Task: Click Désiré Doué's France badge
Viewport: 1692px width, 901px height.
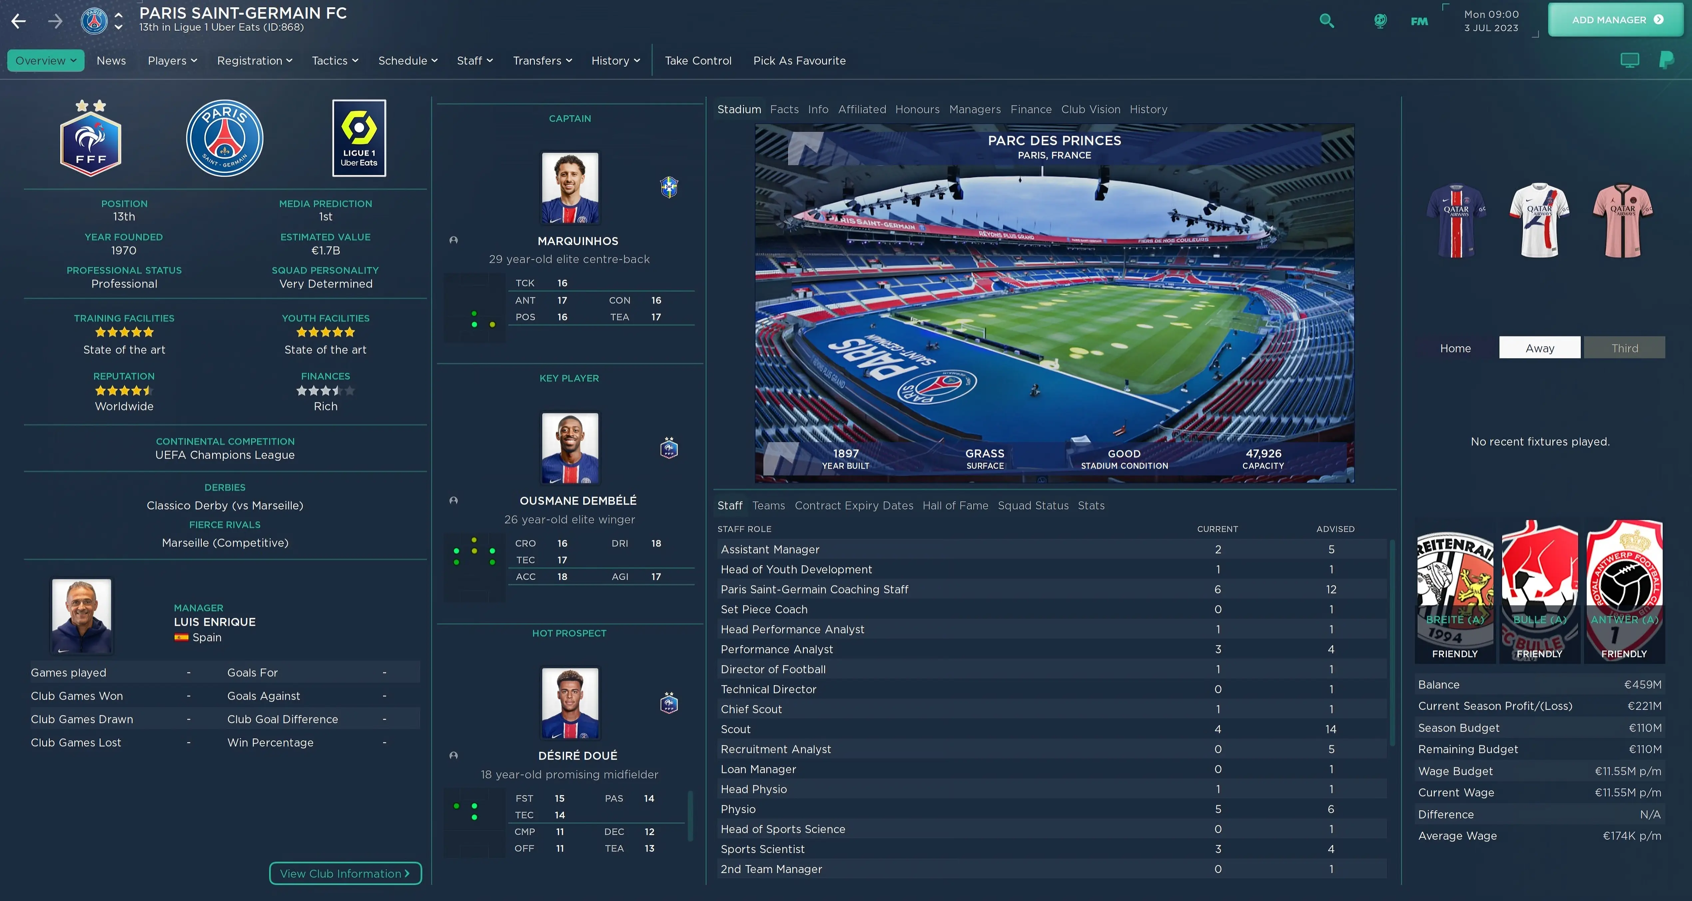Action: point(669,702)
